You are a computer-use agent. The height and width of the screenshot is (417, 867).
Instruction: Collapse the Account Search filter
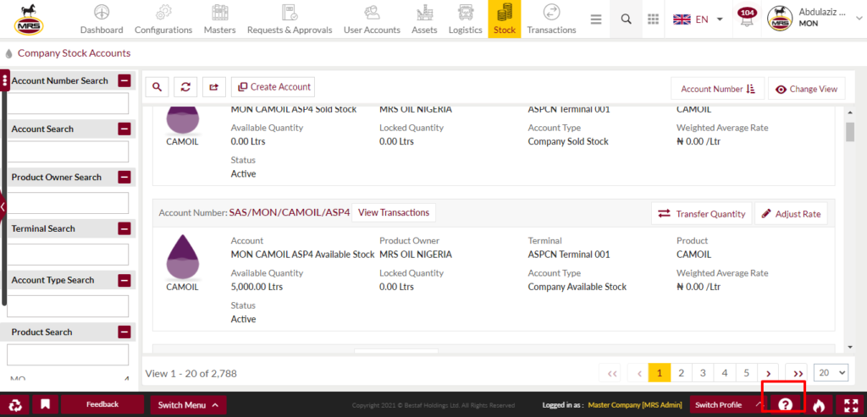[x=124, y=129]
